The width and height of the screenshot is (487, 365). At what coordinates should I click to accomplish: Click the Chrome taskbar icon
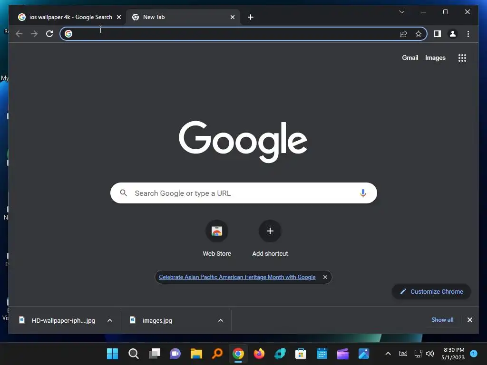click(x=238, y=354)
